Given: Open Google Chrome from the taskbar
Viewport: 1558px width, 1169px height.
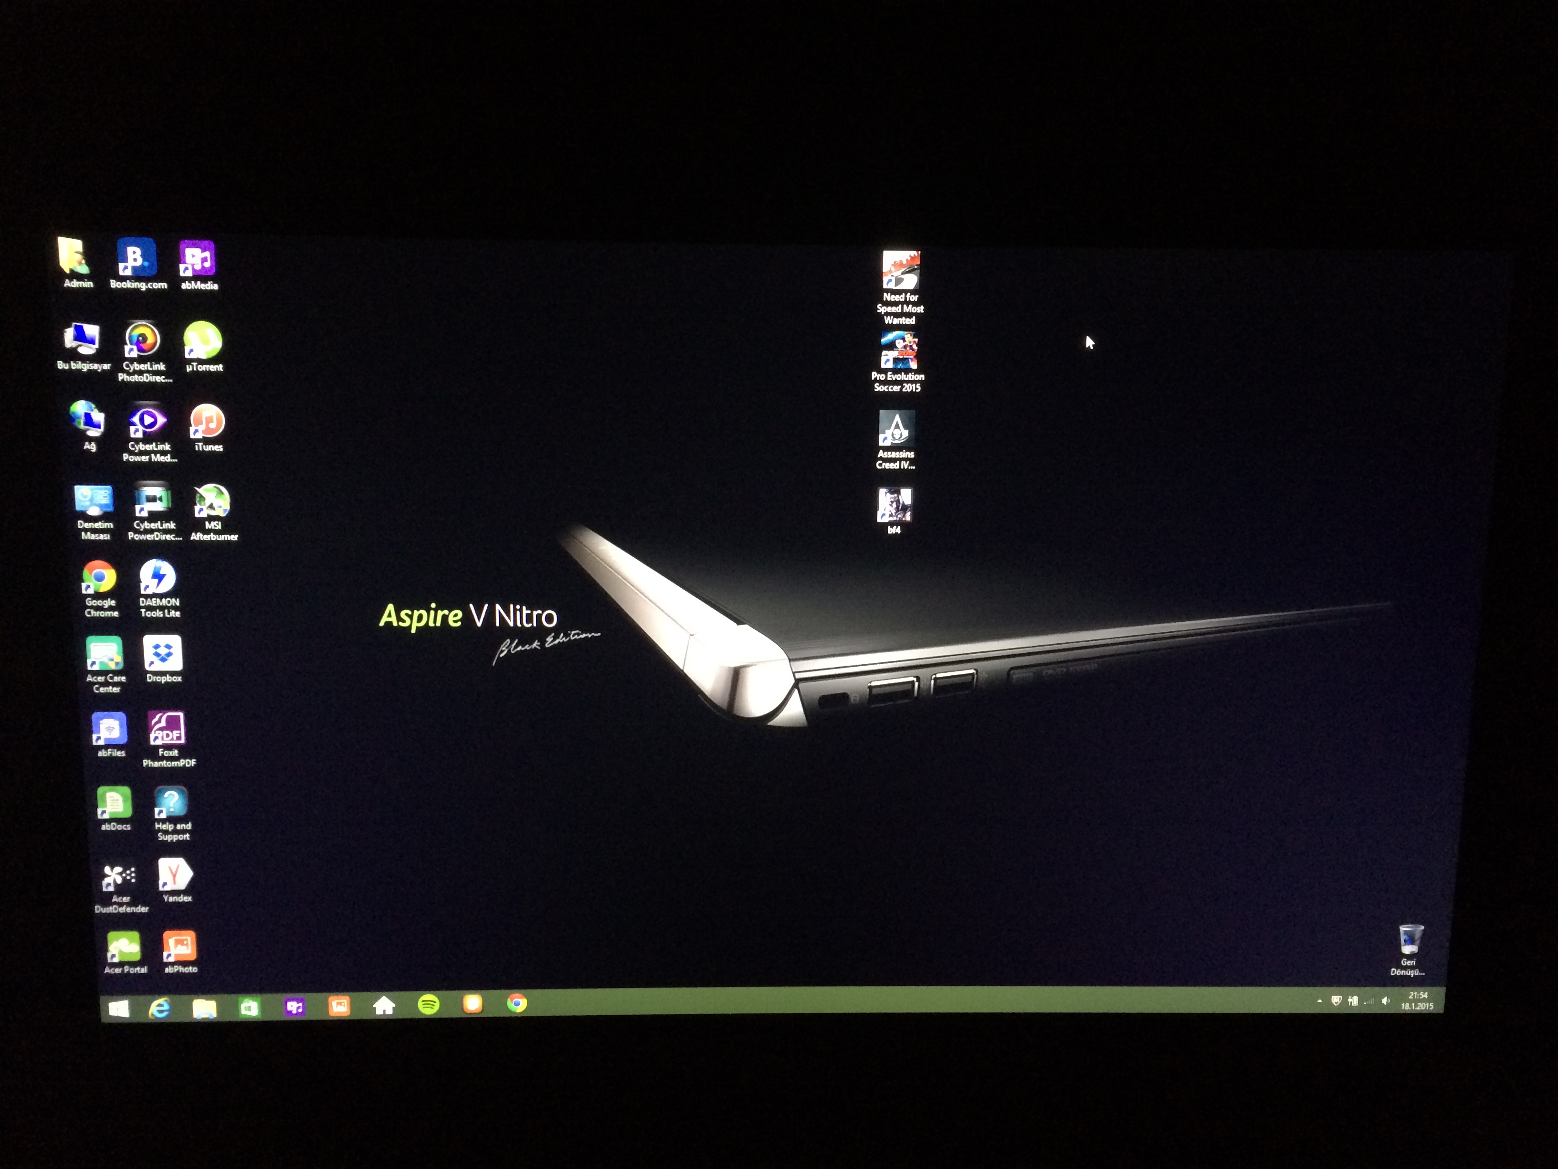Looking at the screenshot, I should 516,1003.
